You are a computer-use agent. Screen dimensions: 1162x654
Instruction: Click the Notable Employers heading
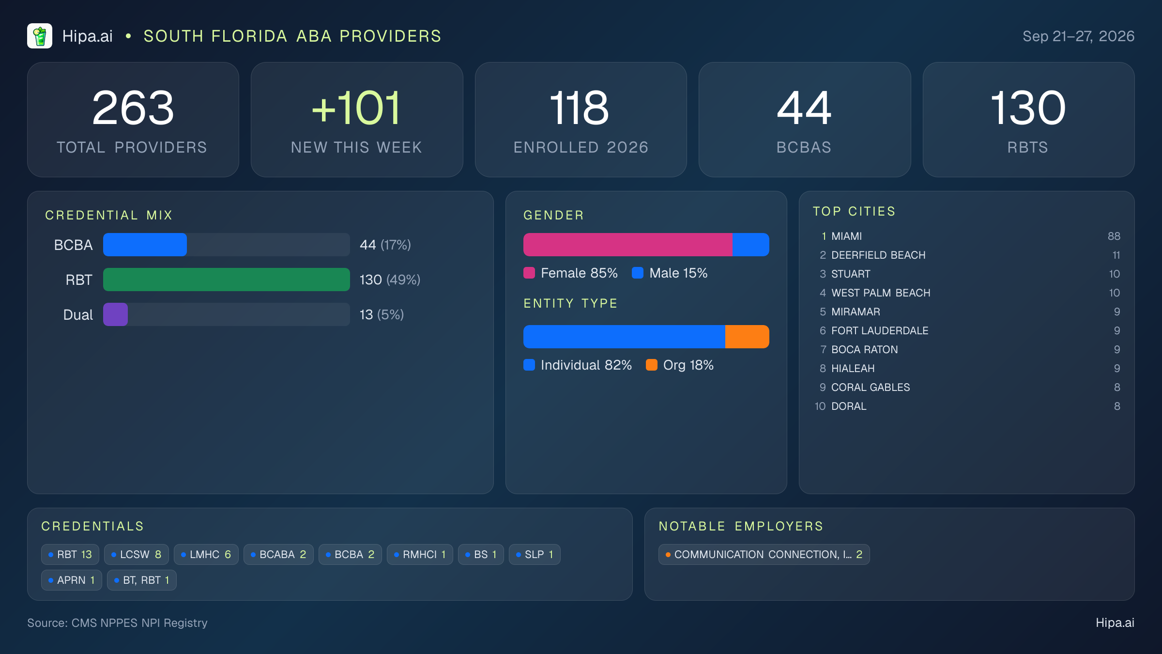pyautogui.click(x=741, y=526)
